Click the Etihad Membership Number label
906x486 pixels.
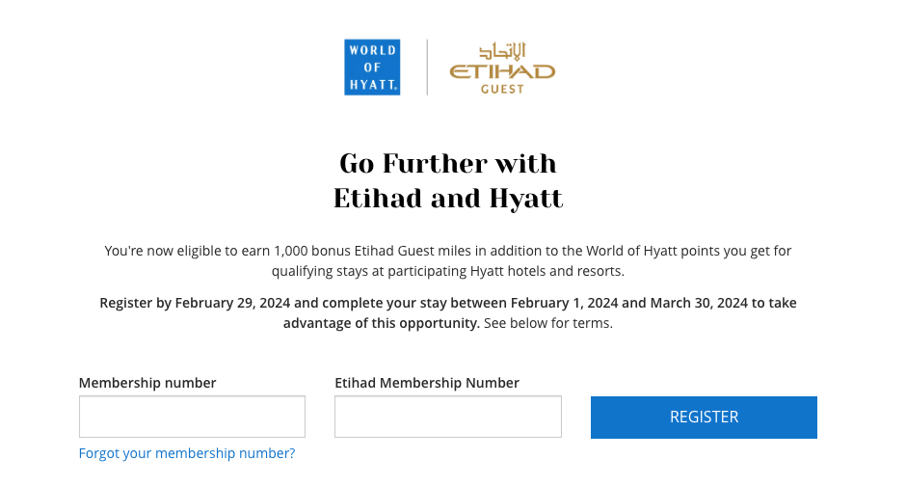pos(427,383)
